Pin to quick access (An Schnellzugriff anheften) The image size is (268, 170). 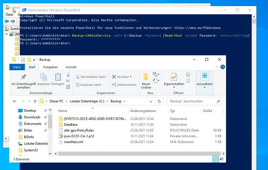pyautogui.click(x=23, y=81)
